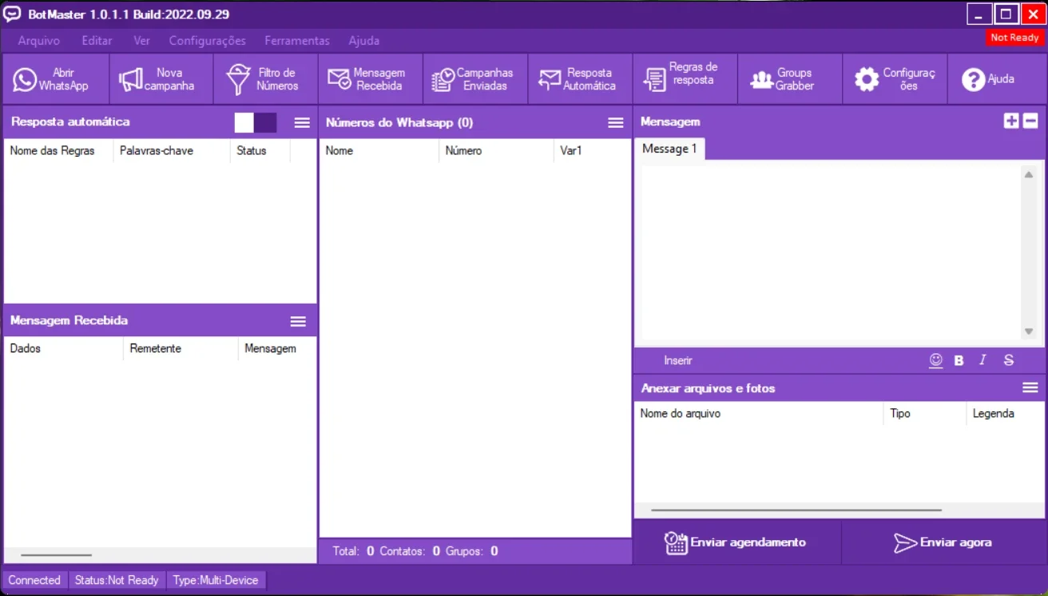Viewport: 1048px width, 596px height.
Task: Click Legenda column header
Action: point(1005,414)
